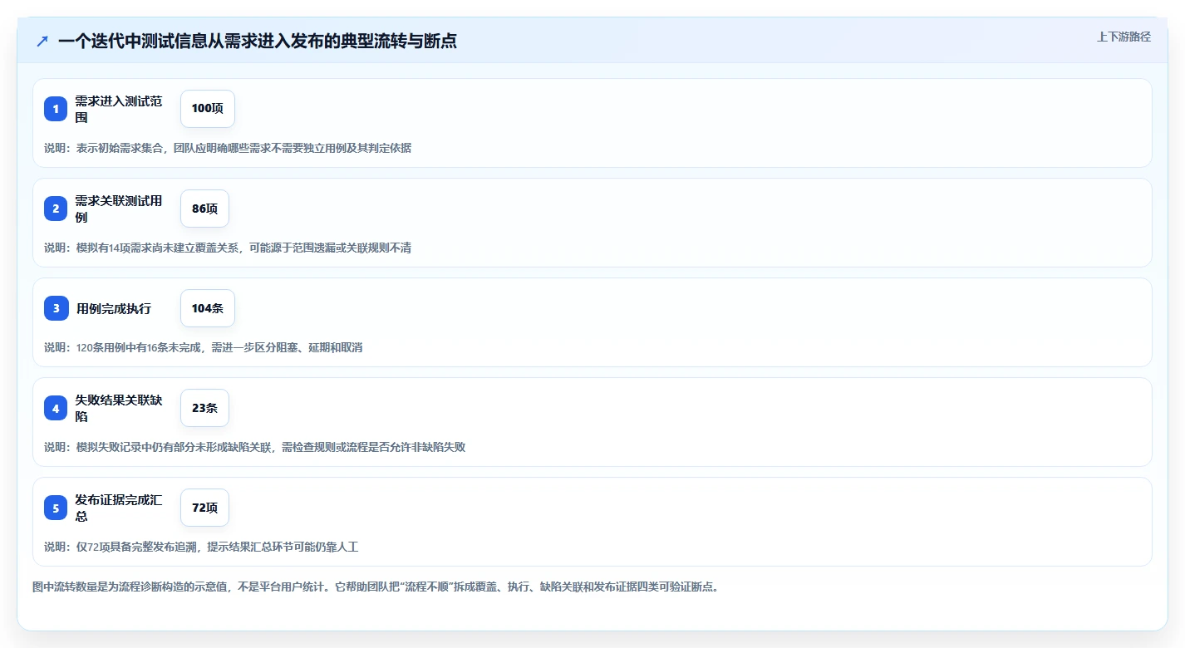Select the step 4 number badge
The width and height of the screenshot is (1185, 648).
click(x=56, y=408)
